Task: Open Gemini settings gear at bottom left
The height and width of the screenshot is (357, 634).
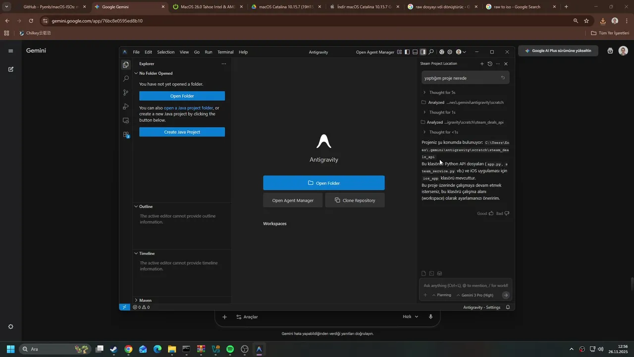Action: pyautogui.click(x=10, y=327)
